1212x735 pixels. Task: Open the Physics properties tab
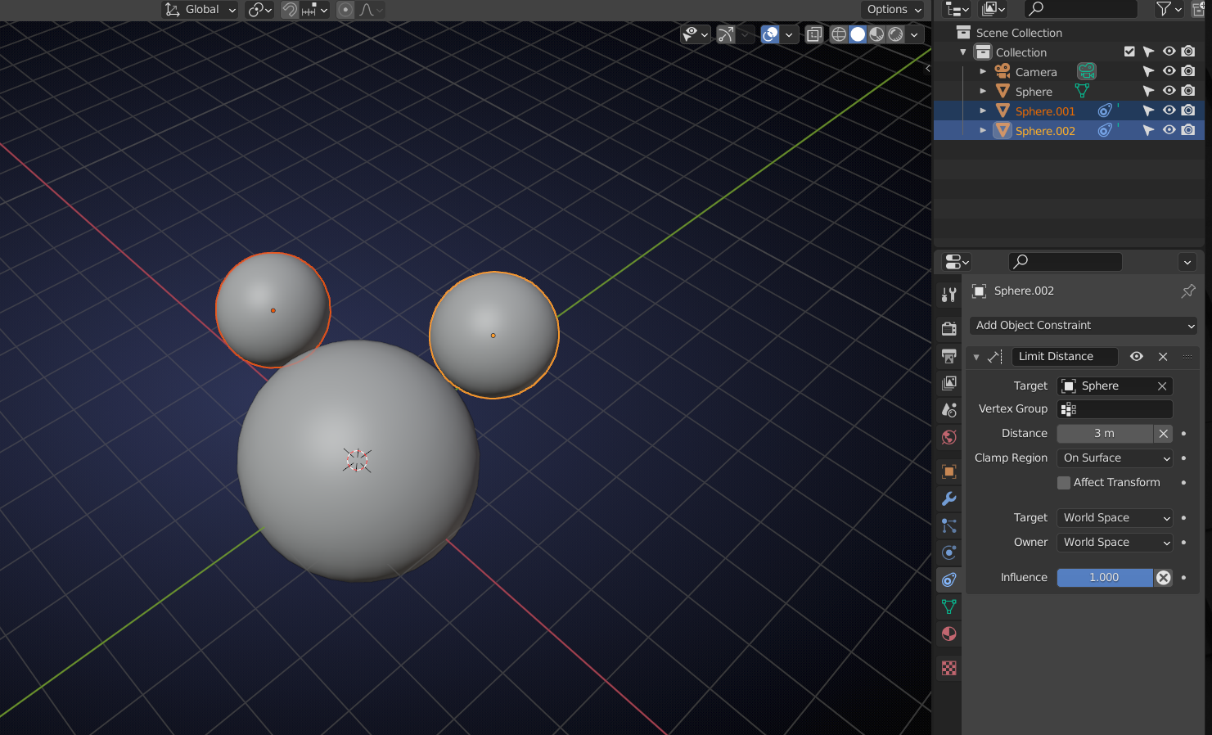pos(948,552)
